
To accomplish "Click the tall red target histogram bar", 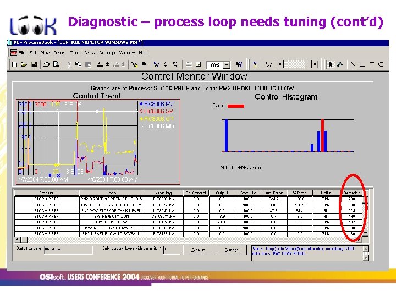I will (x=322, y=136).
